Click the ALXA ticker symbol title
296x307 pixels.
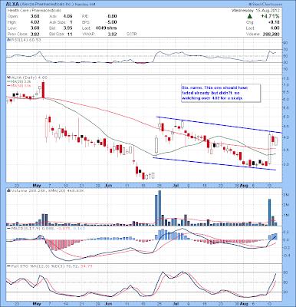[12, 5]
